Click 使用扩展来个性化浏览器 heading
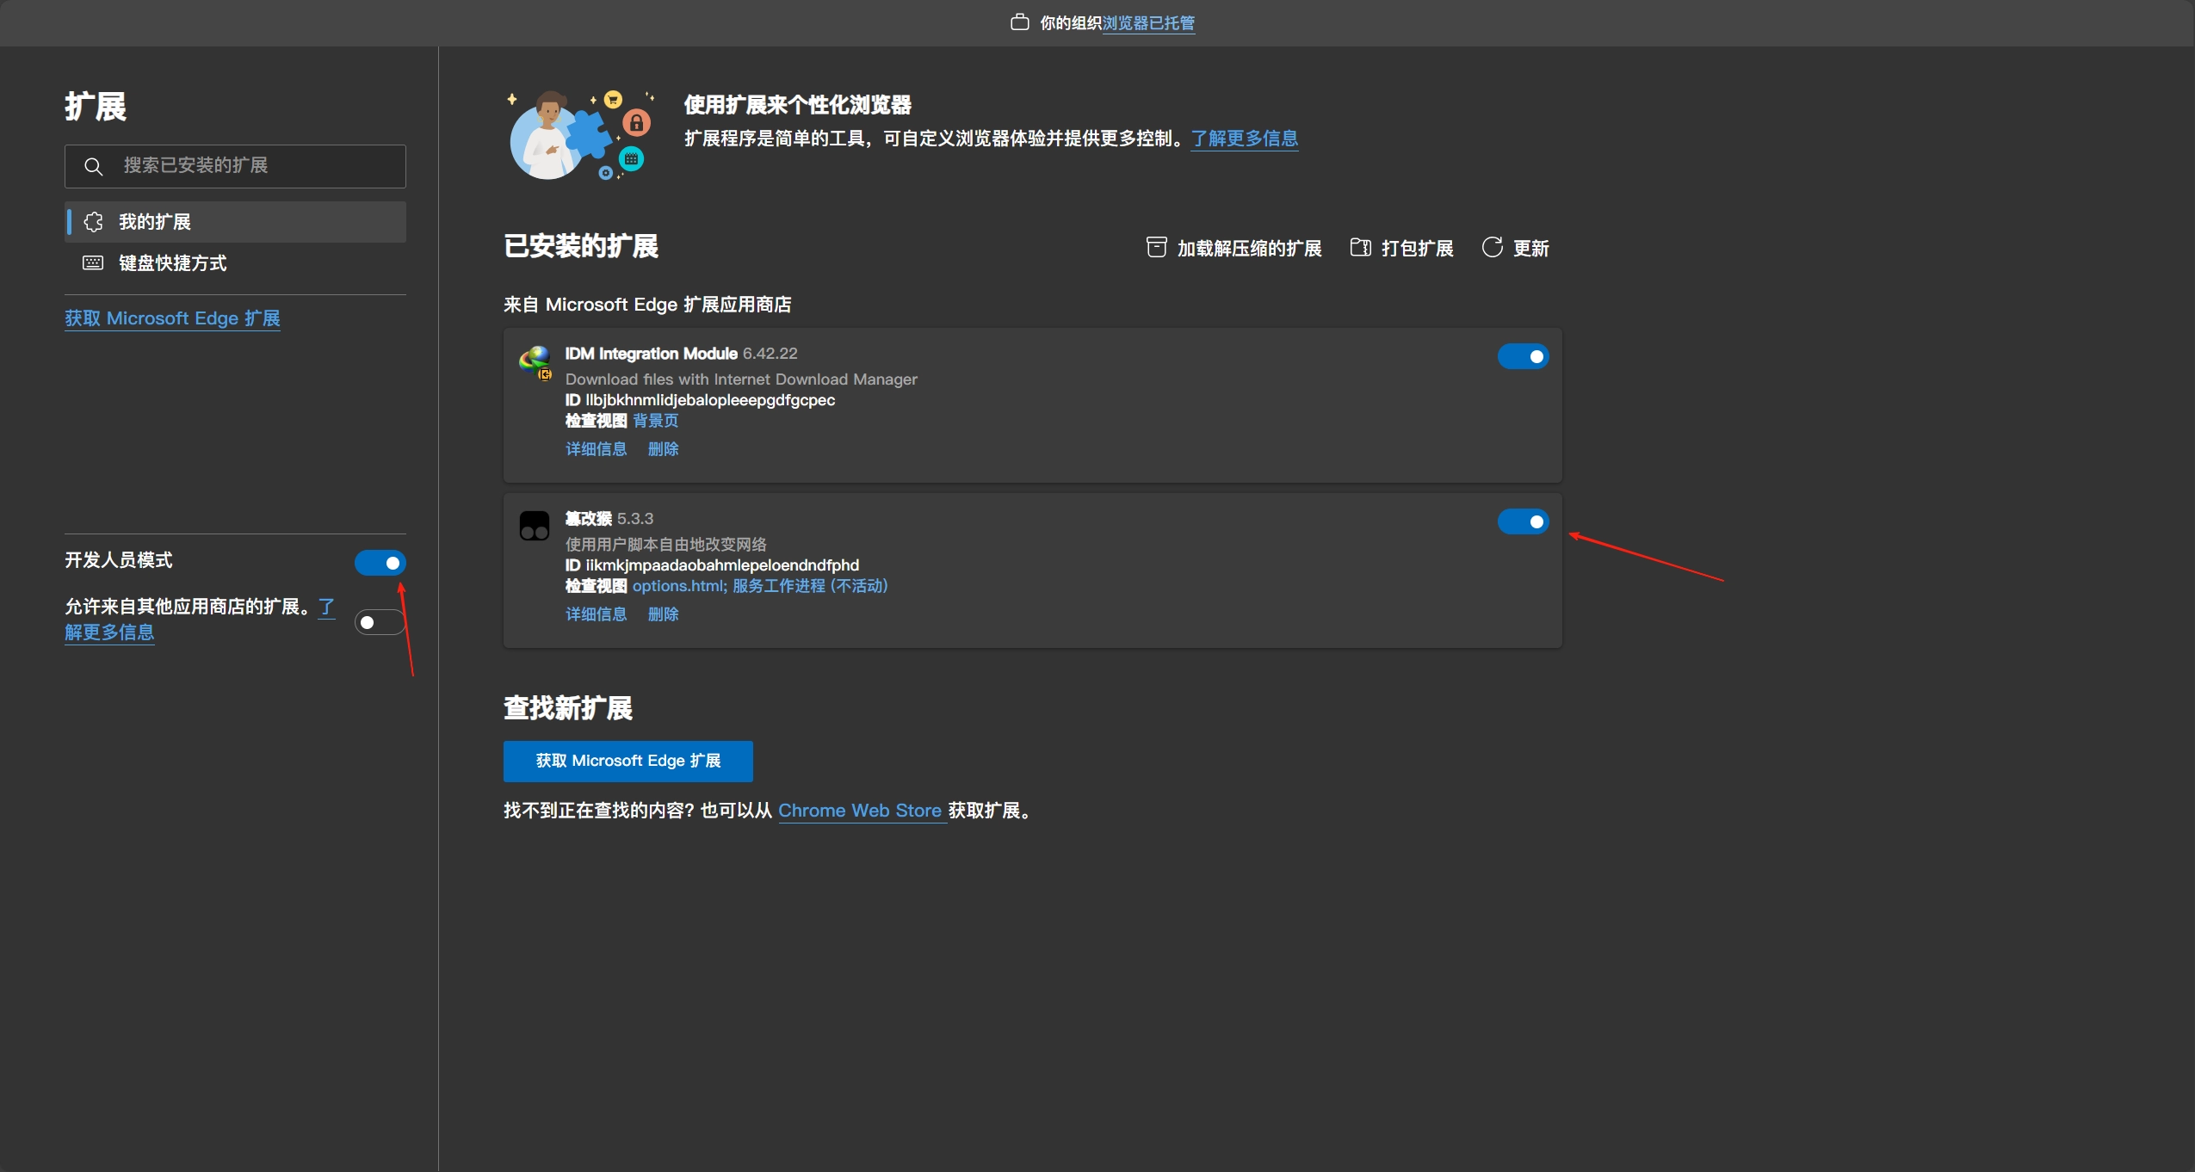 (798, 105)
